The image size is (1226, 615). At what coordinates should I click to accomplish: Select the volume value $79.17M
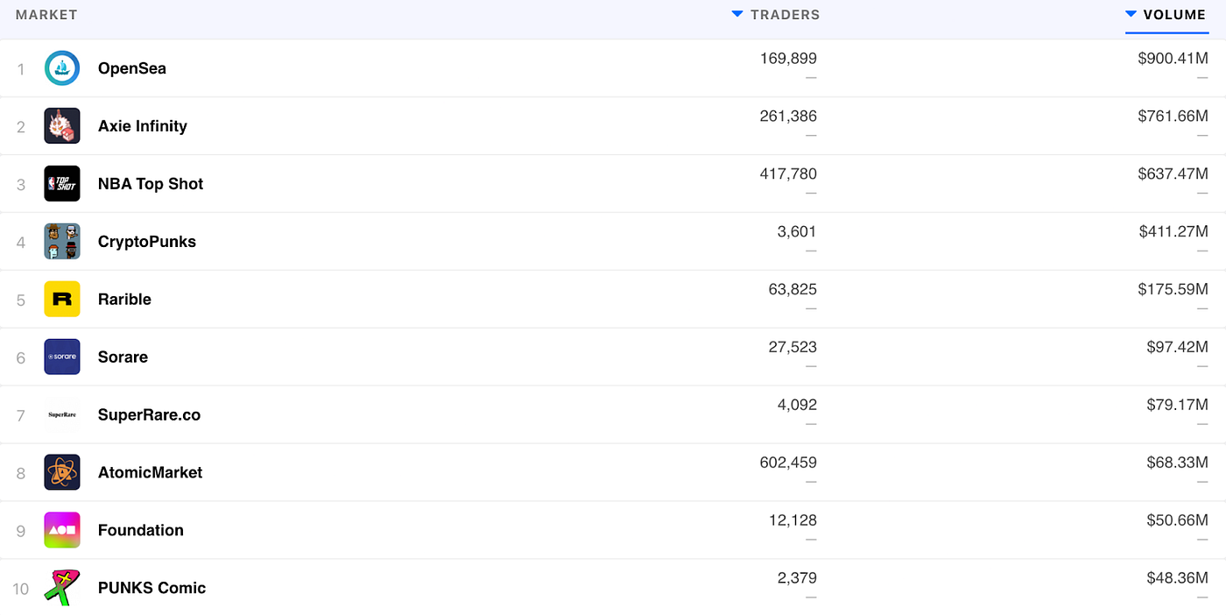(1178, 406)
